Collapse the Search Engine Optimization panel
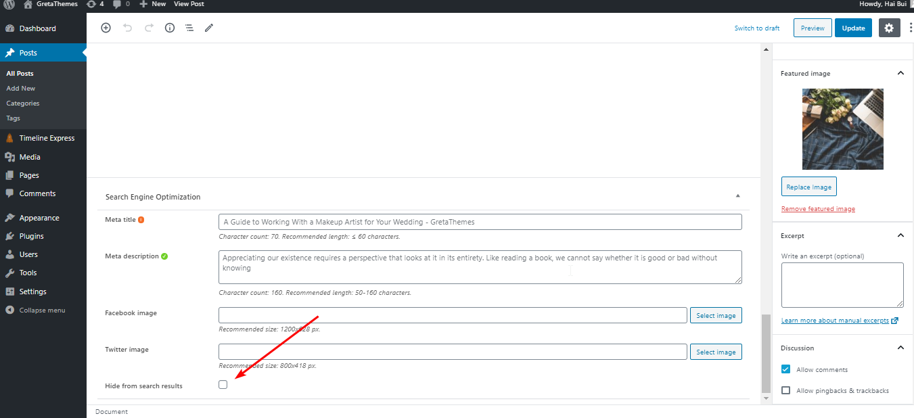Viewport: 914px width, 418px height. [x=737, y=196]
